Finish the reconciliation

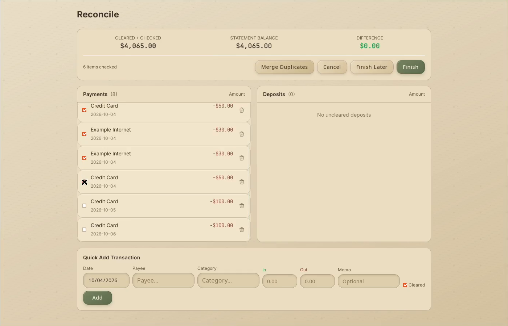(411, 67)
